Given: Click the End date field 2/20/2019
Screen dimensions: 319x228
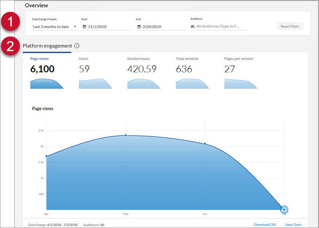Looking at the screenshot, I should [x=163, y=26].
